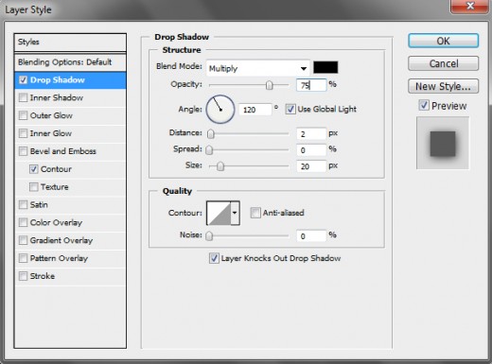Click the Noise value field
Image resolution: width=492 pixels, height=364 pixels.
(311, 236)
